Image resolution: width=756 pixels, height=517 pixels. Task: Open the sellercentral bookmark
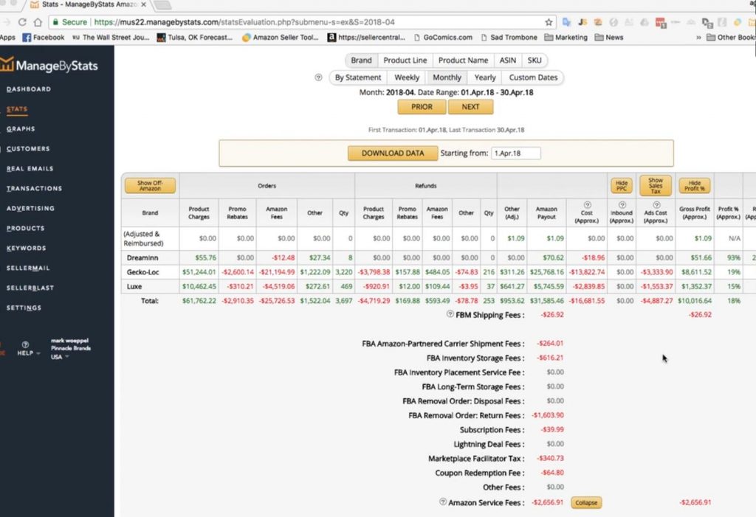coord(366,37)
